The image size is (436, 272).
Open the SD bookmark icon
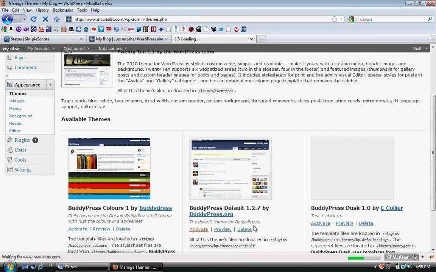[x=34, y=29]
